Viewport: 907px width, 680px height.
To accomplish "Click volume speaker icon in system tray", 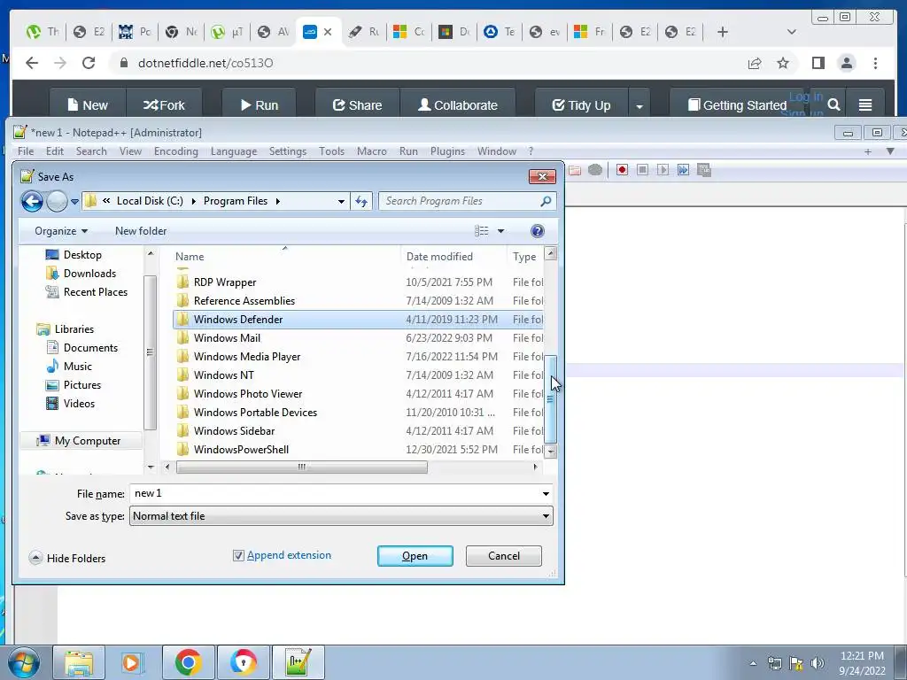I will tap(818, 663).
